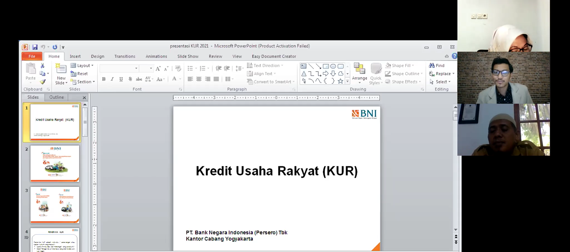Click the Replace button
This screenshot has height=252, width=570.
coord(442,74)
